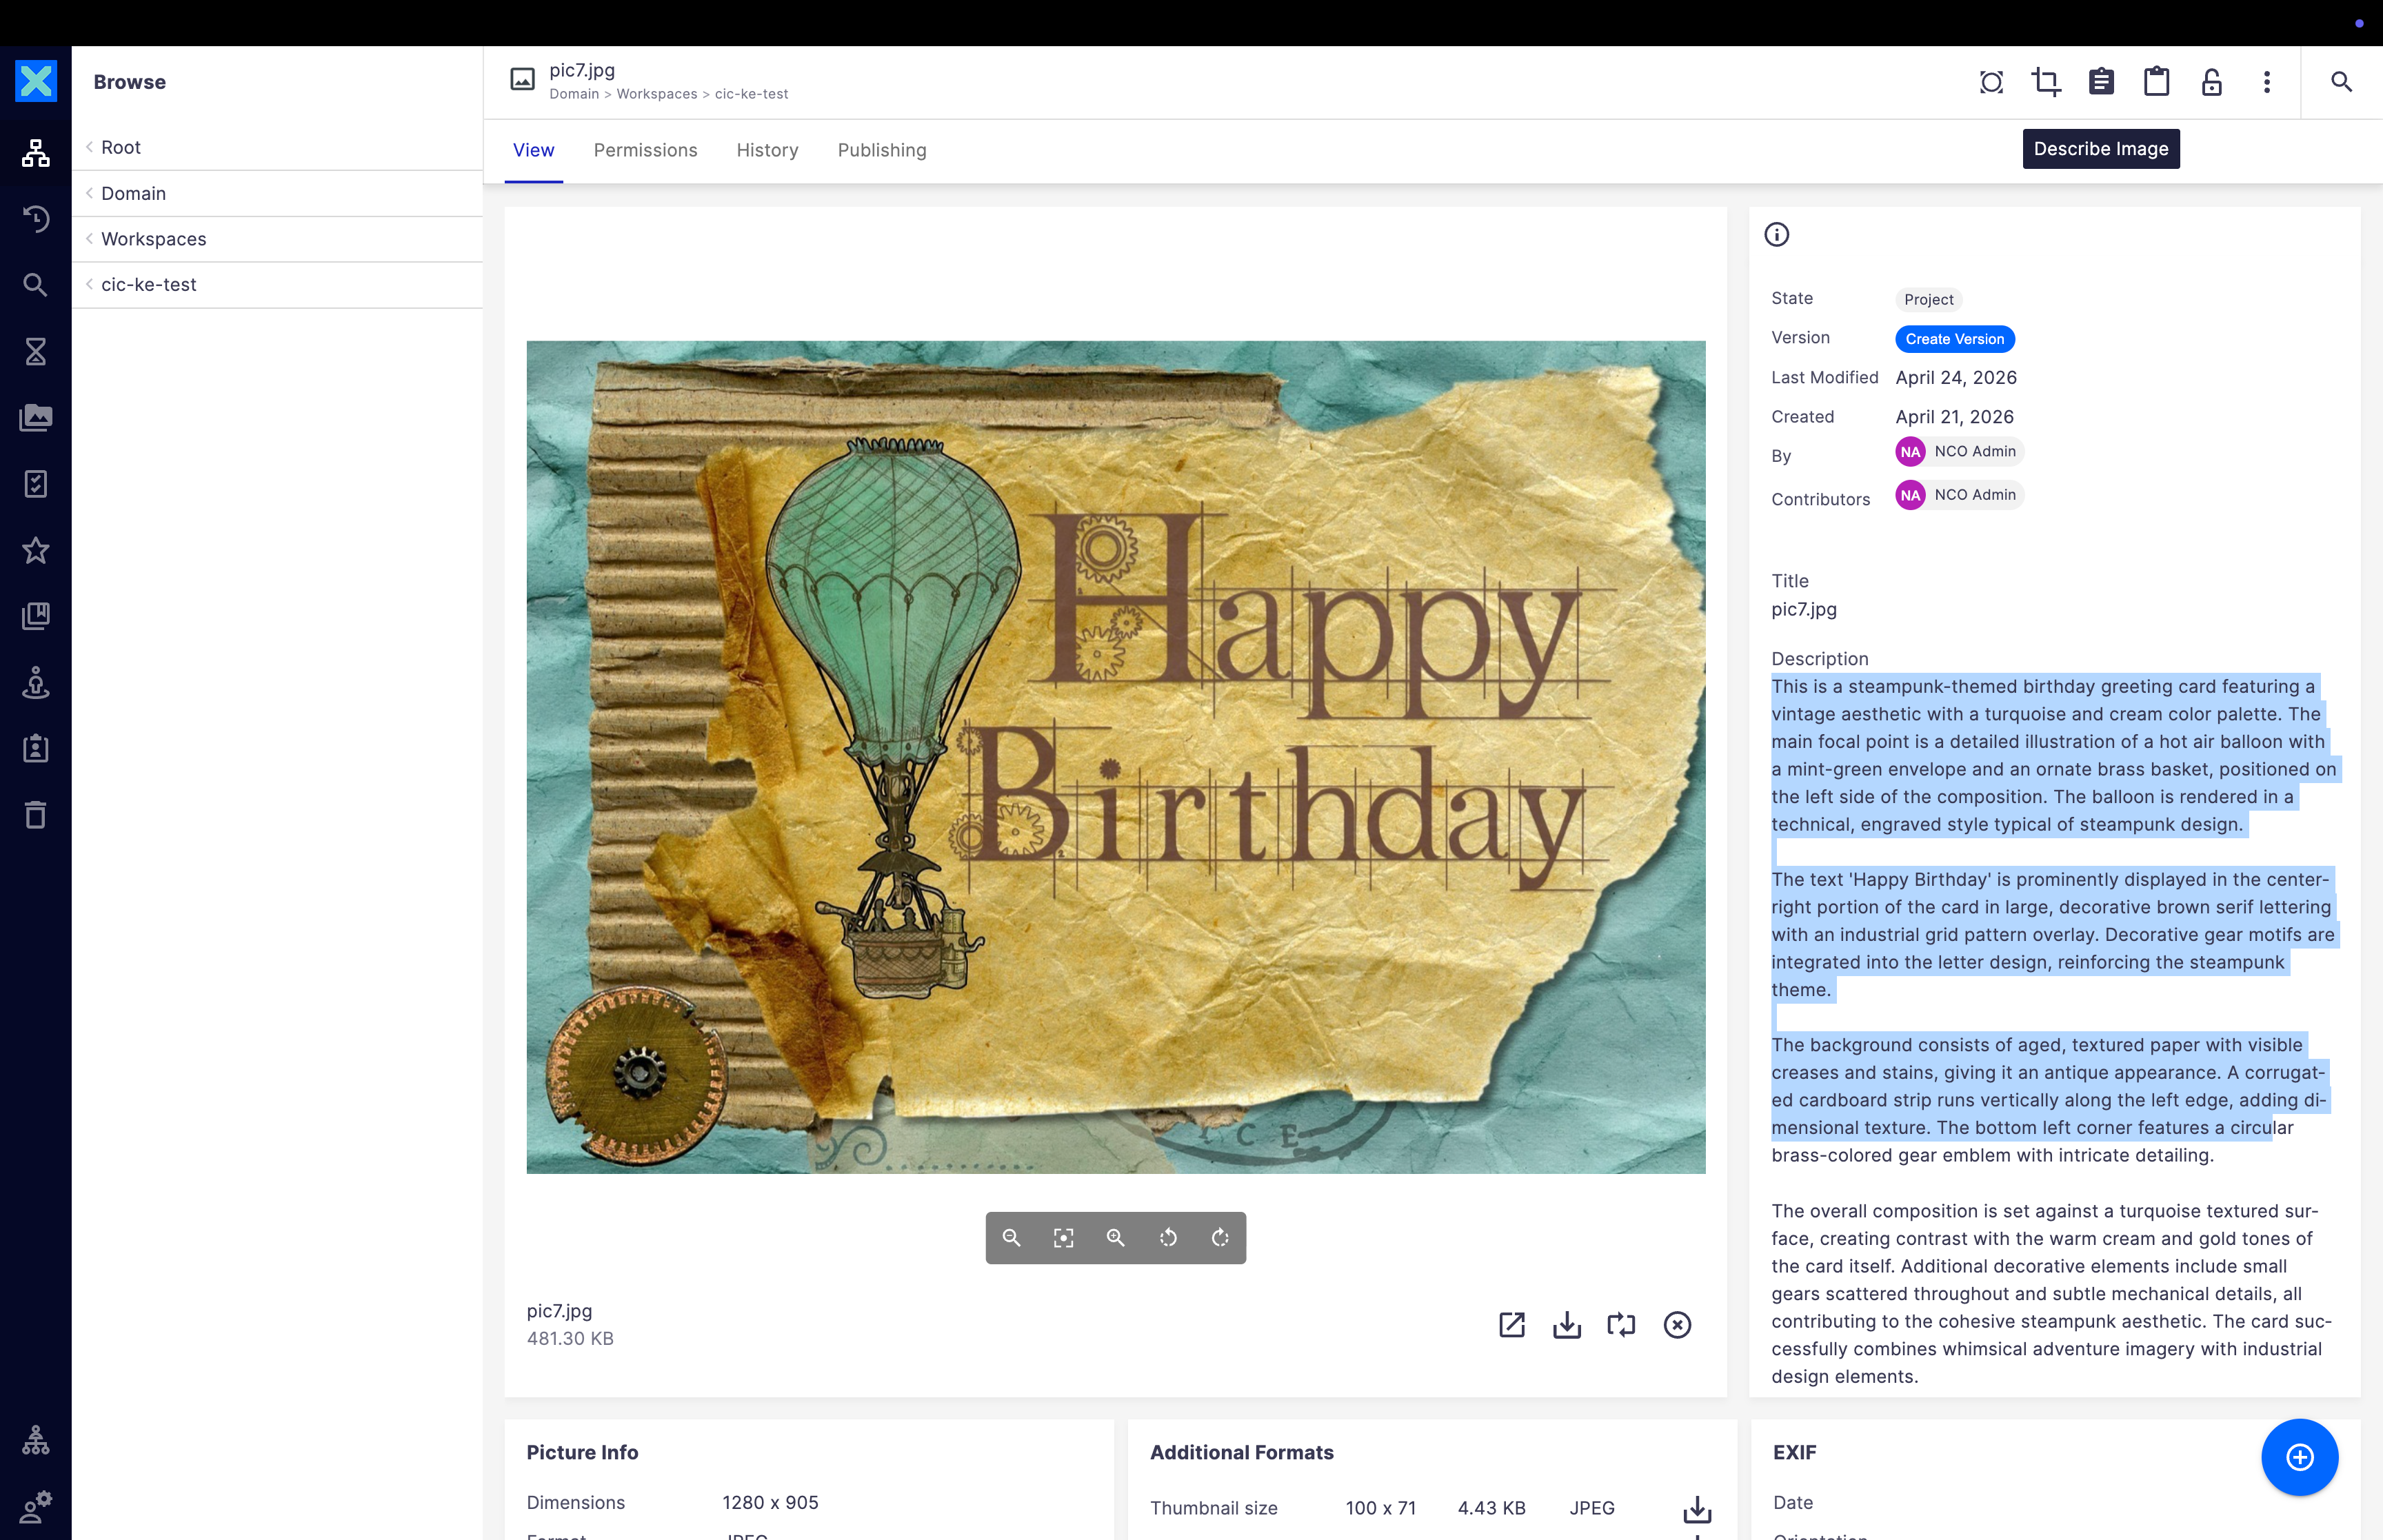Switch to the Permissions tab
The height and width of the screenshot is (1540, 2383).
(646, 150)
